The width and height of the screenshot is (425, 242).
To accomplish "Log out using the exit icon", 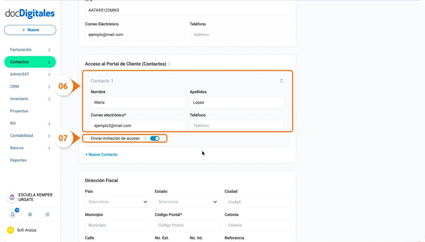I will tap(47, 214).
